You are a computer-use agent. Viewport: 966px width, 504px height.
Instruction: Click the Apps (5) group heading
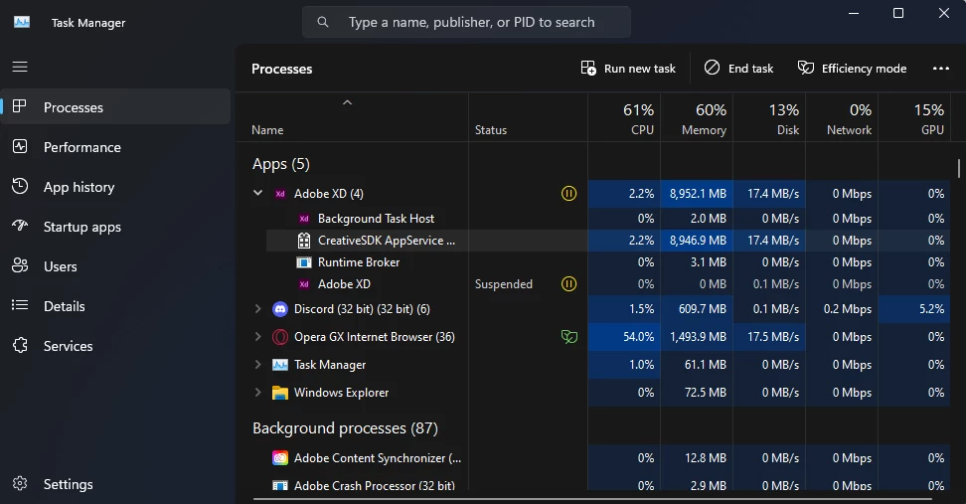coord(281,164)
